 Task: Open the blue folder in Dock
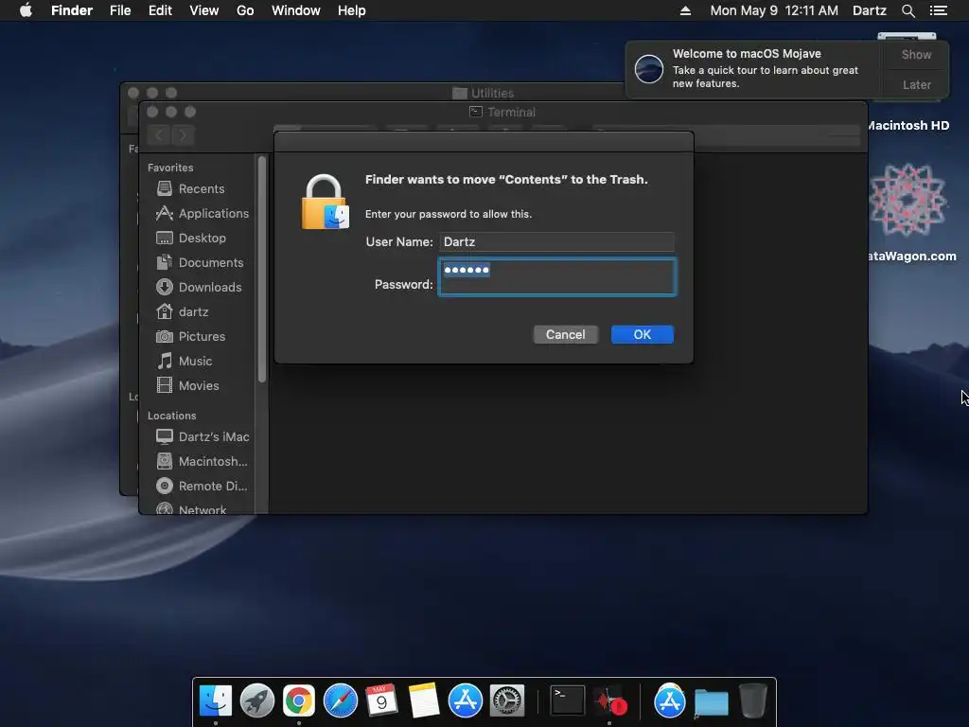tap(712, 703)
